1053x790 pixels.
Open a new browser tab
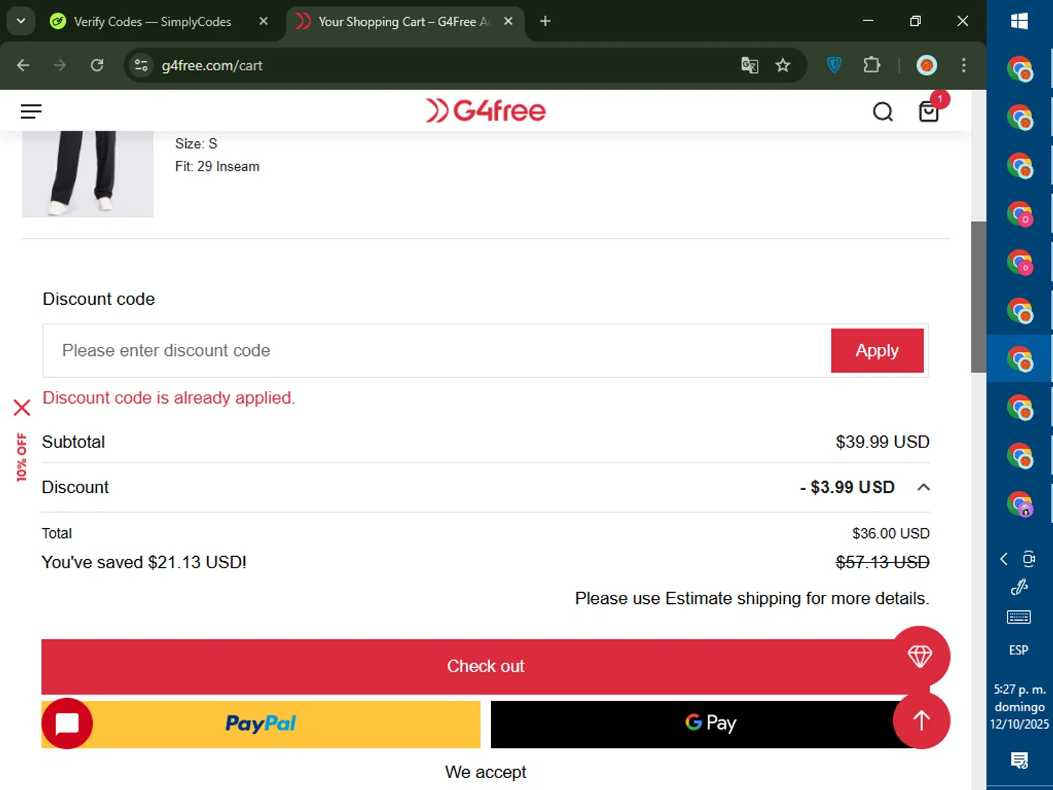(545, 21)
